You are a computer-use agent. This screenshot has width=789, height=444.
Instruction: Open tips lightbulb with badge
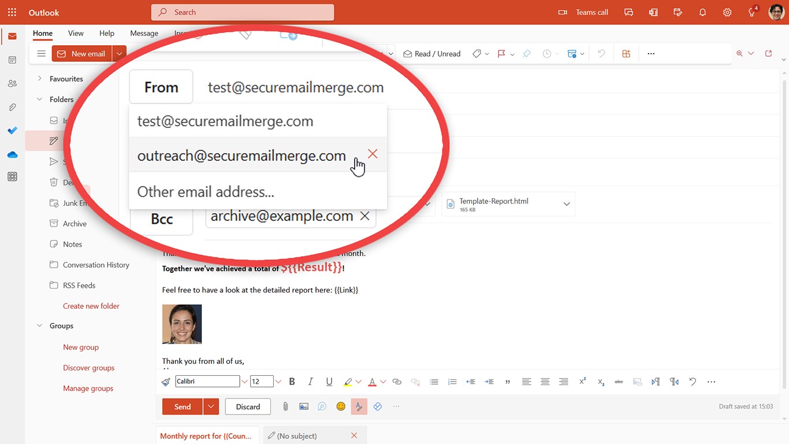(752, 12)
